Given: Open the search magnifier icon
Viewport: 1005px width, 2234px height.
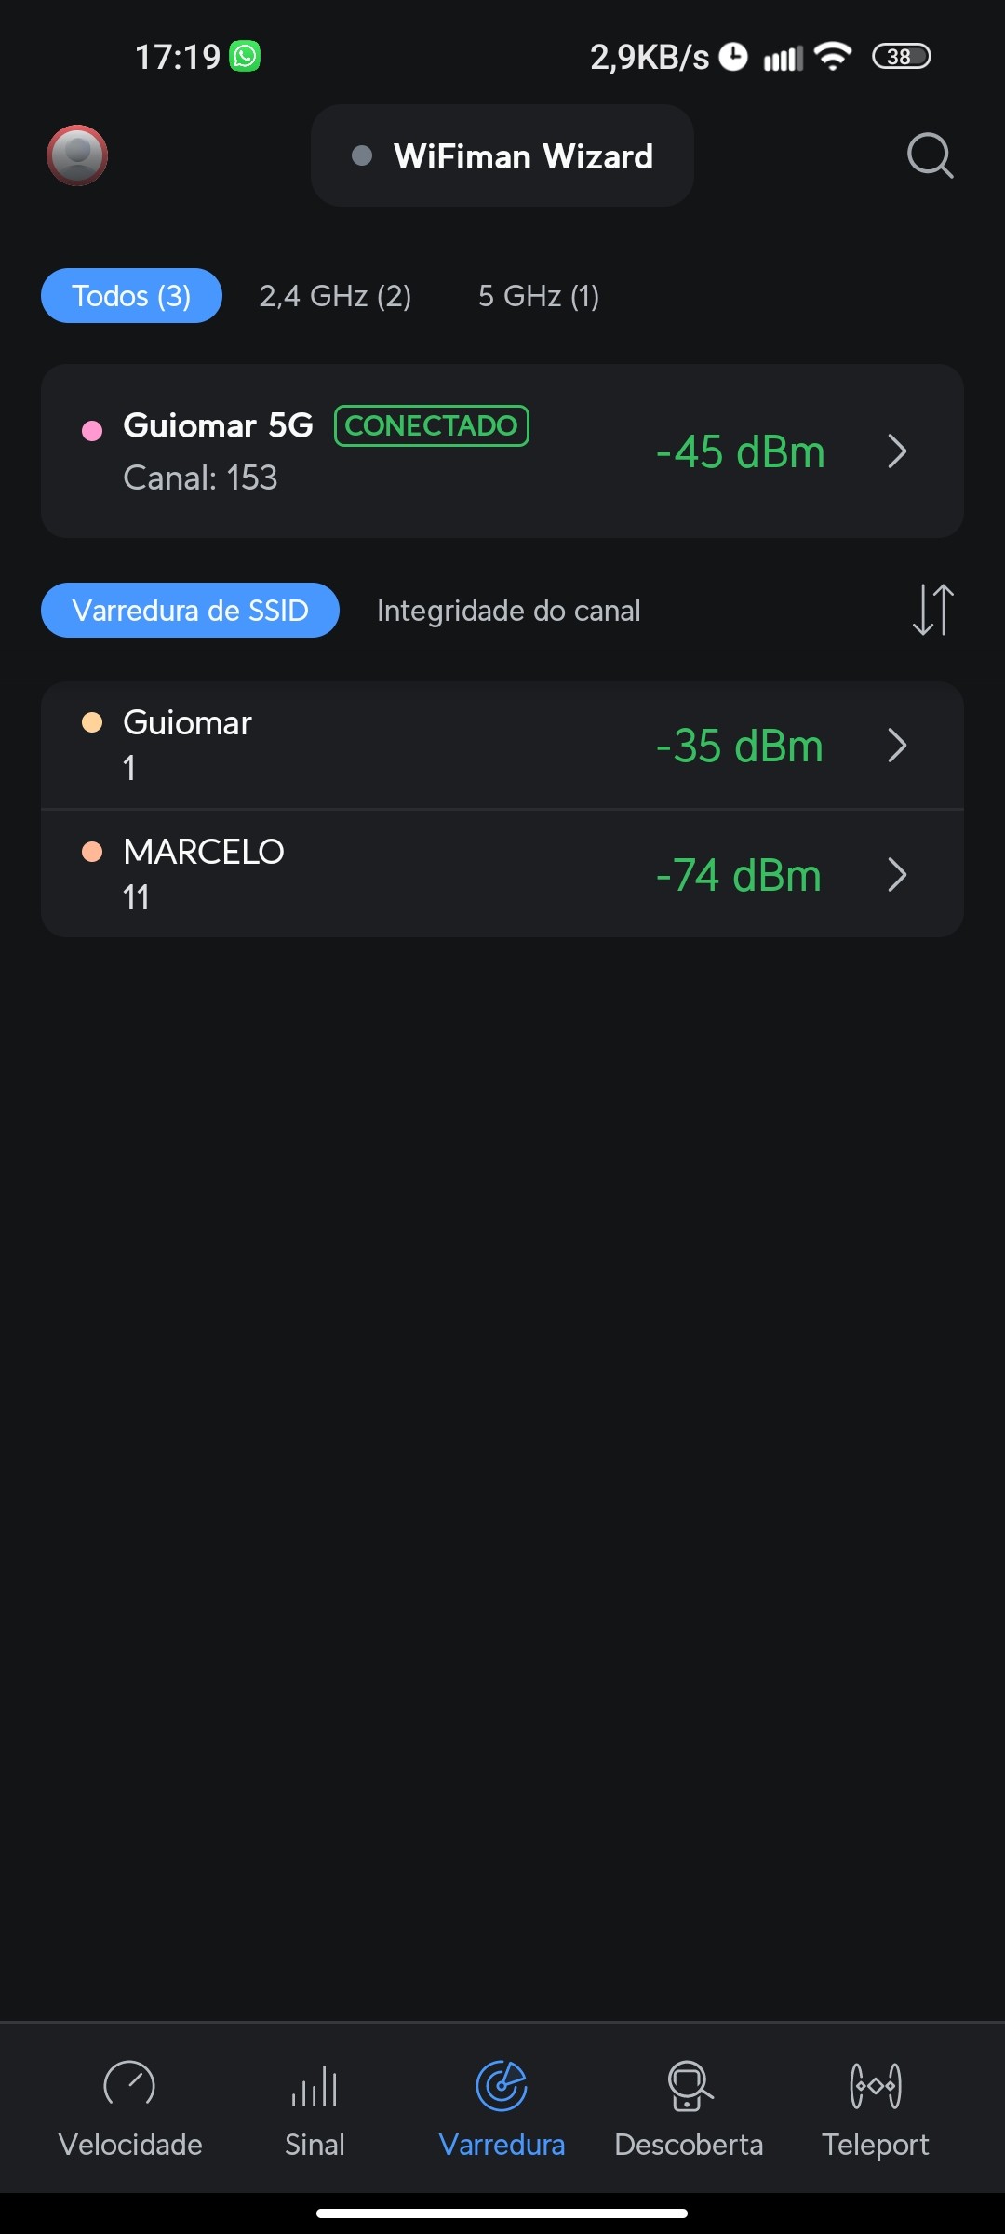Looking at the screenshot, I should [930, 155].
